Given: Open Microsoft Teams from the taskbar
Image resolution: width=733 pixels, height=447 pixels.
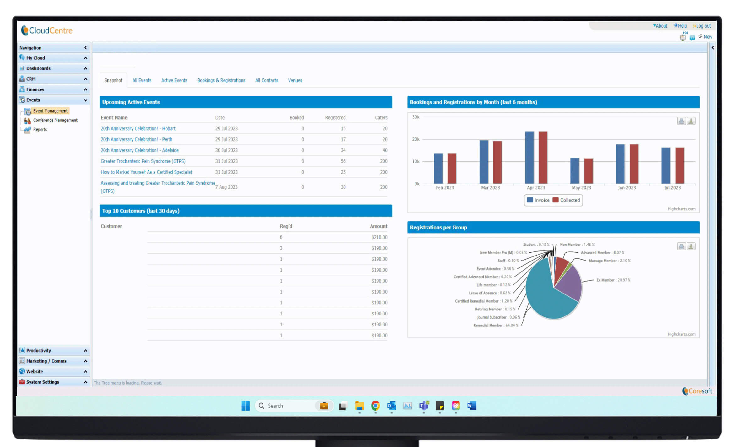Looking at the screenshot, I should click(x=423, y=406).
